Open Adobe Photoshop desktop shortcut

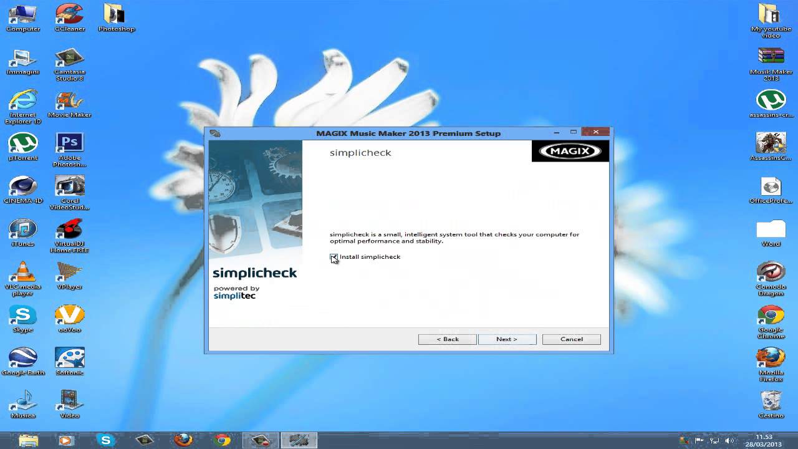(69, 150)
